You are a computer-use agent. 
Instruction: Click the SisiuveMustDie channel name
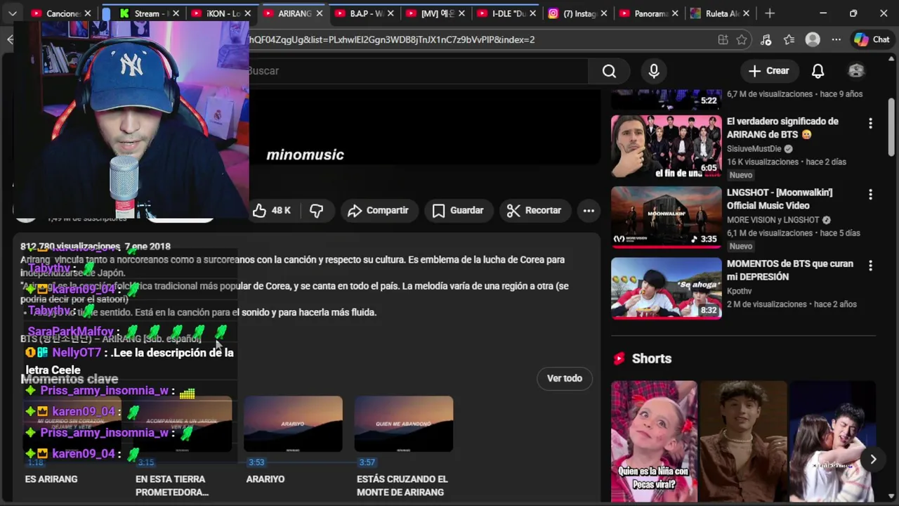tap(754, 149)
